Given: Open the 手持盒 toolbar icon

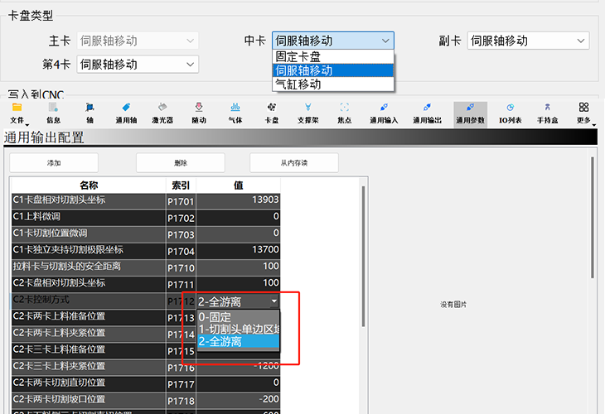Looking at the screenshot, I should [x=548, y=113].
